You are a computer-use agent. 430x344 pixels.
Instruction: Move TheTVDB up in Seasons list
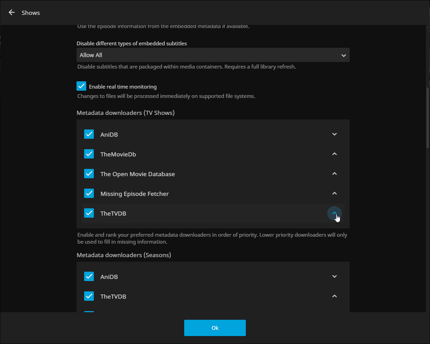click(334, 296)
